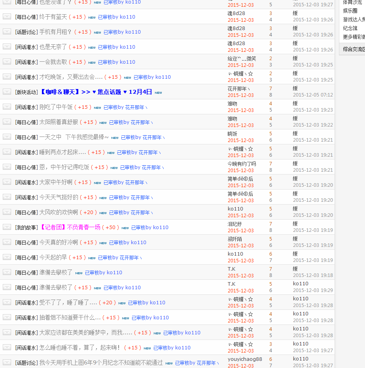This screenshot has width=365, height=368.
Task: Click (+20) points after 大风吹的欢快啊
Action: pos(89,212)
